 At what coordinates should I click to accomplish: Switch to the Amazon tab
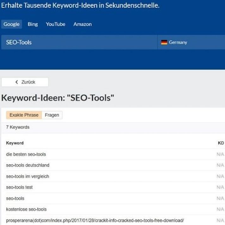click(x=82, y=24)
